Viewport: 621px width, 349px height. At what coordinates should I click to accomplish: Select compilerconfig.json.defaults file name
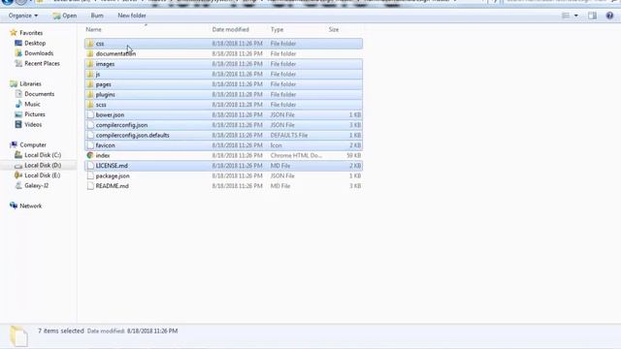pos(132,136)
